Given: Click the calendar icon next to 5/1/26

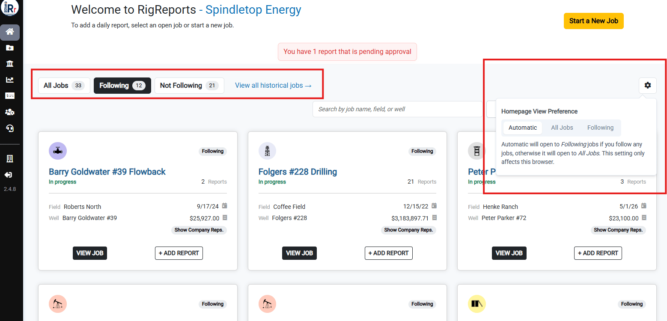Looking at the screenshot, I should tap(643, 206).
